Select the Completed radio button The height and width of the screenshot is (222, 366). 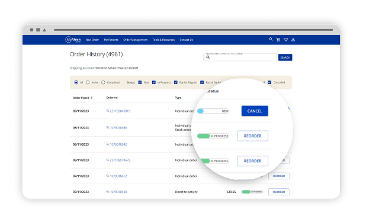click(103, 82)
